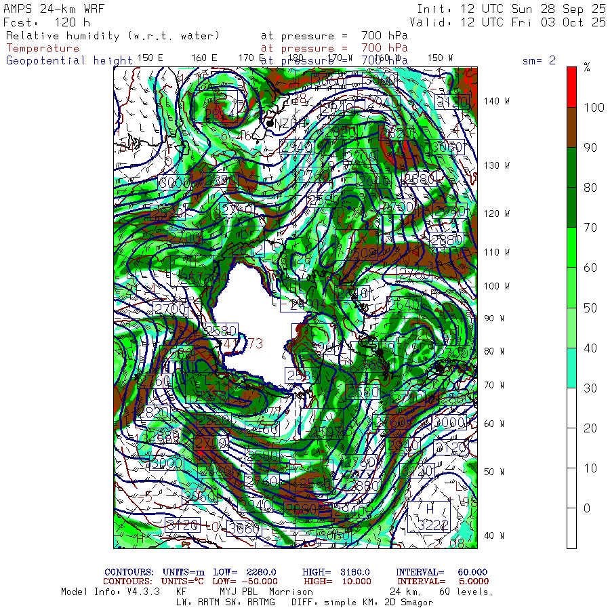The width and height of the screenshot is (610, 610).
Task: Select the brown 90–100% color bar segment
Action: click(x=571, y=127)
